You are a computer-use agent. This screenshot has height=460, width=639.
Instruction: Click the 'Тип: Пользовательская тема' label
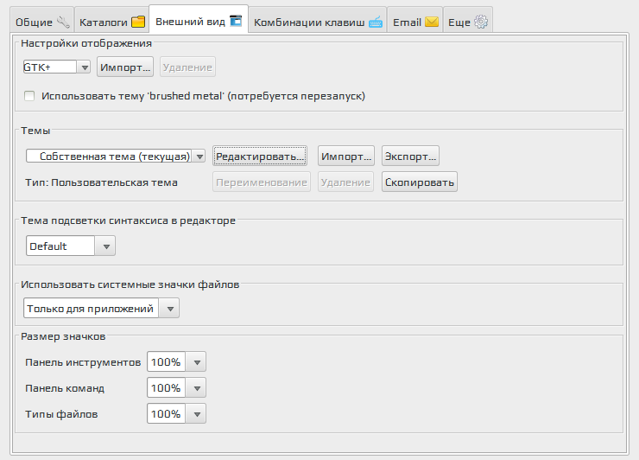[102, 182]
